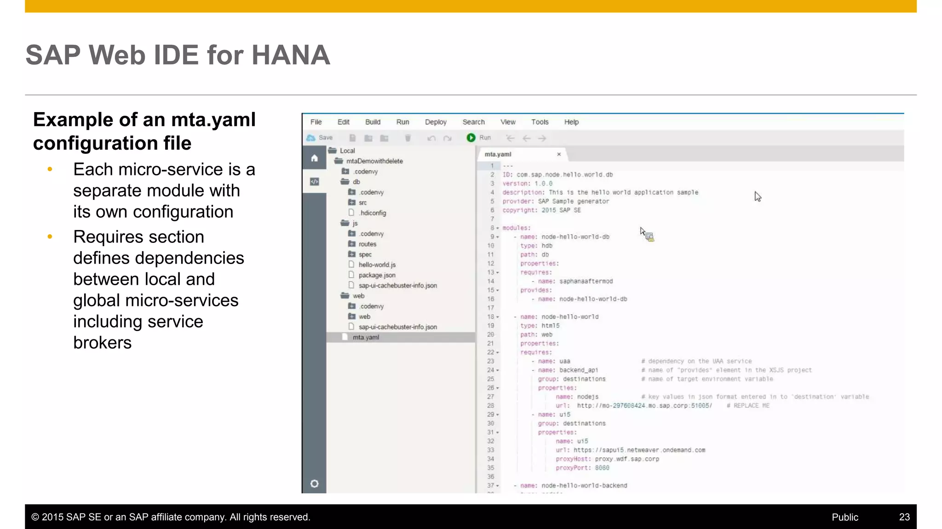This screenshot has width=942, height=529.
Task: Fold provides block at line 15
Action: click(498, 290)
